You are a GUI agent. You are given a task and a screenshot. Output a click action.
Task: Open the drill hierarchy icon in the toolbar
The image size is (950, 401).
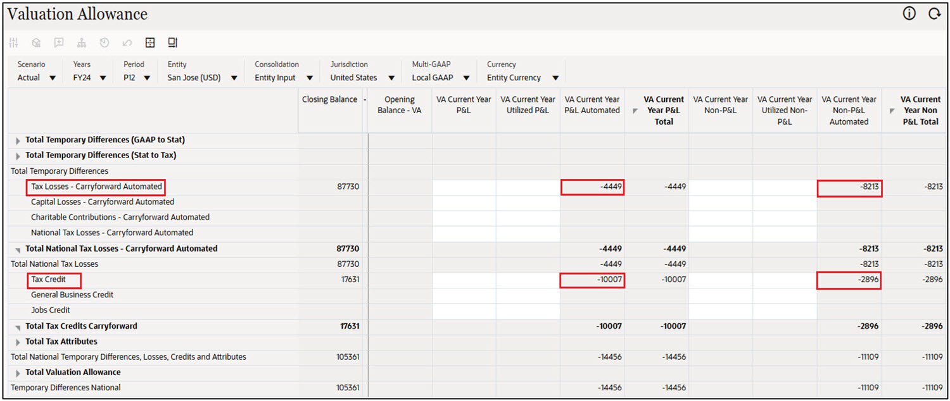(x=81, y=43)
